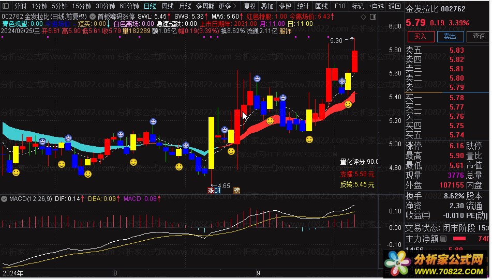Click the 财 finance tag icon

coord(217,191)
